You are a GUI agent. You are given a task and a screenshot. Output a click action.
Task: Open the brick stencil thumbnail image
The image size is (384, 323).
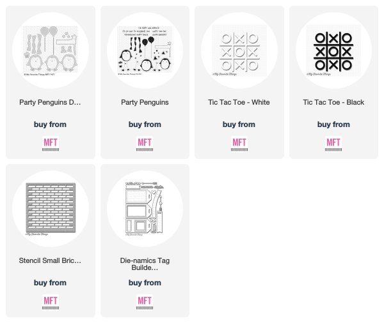[x=51, y=209]
